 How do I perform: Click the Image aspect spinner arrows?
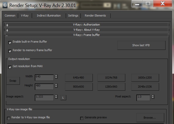click(x=56, y=97)
